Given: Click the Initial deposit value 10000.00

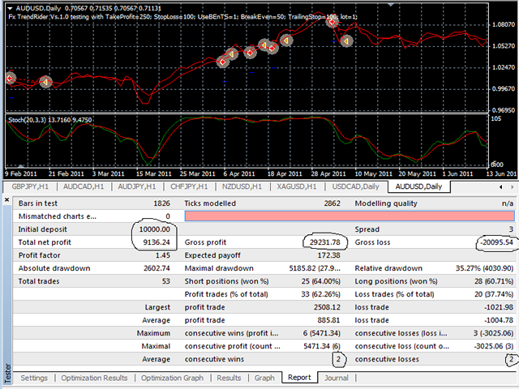Looking at the screenshot, I should click(154, 229).
